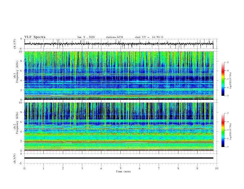Select the station=ATH label
The image size is (244, 189).
(x=114, y=37)
